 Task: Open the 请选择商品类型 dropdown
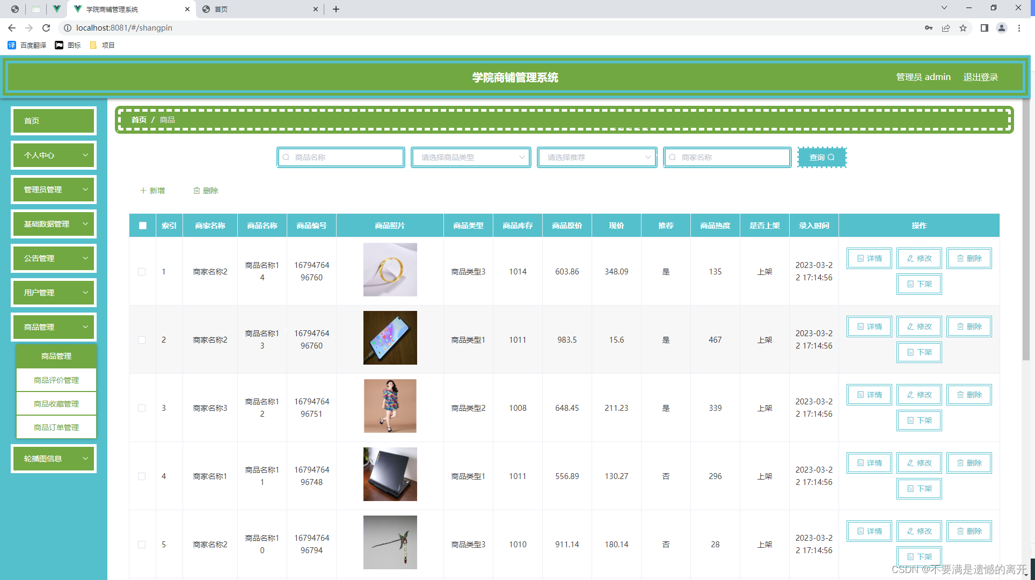[471, 157]
